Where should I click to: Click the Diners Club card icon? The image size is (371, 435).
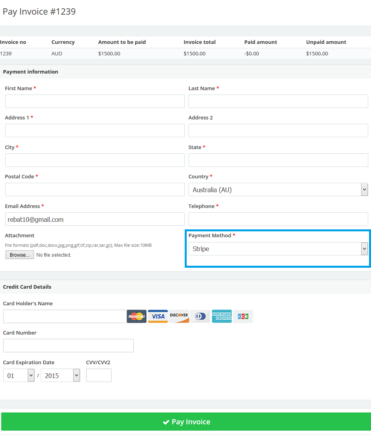click(x=200, y=316)
